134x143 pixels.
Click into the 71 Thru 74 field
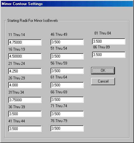click(x=67, y=114)
